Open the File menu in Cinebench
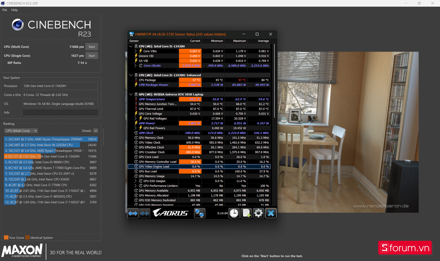440x261 pixels. (5, 10)
